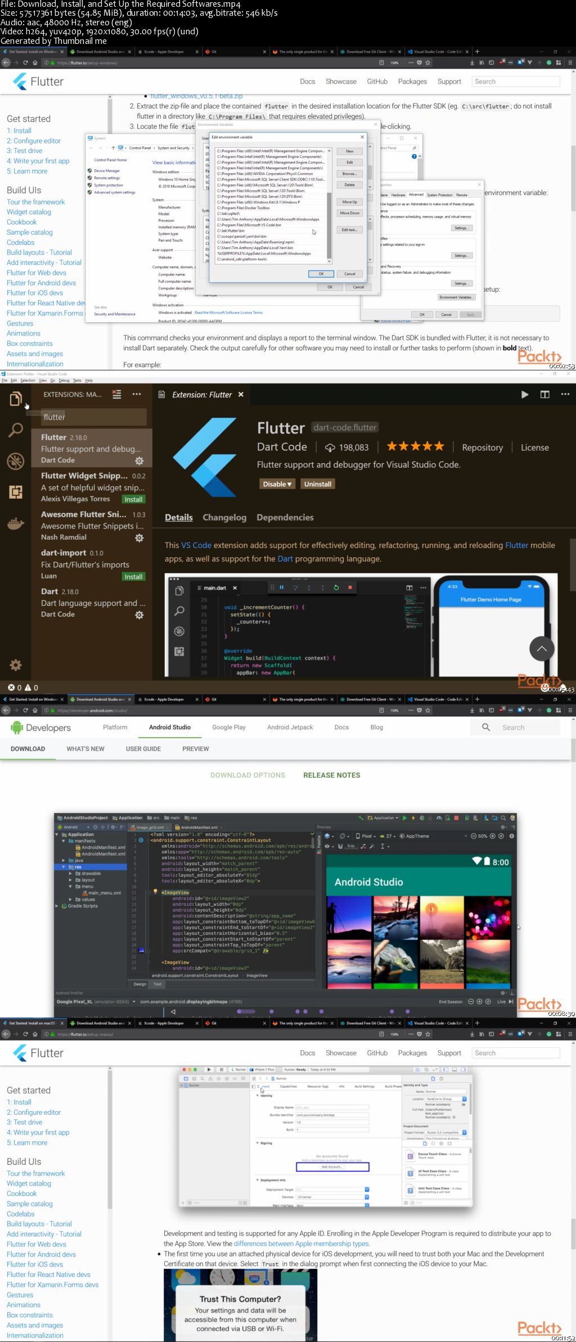
Task: Open the Selection menu in VS Code
Action: point(28,381)
